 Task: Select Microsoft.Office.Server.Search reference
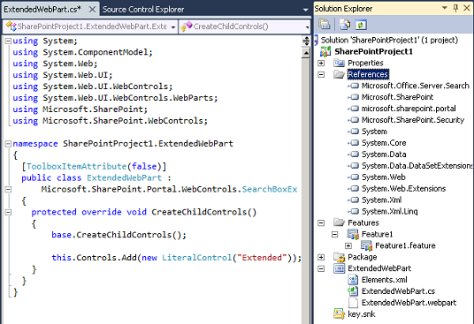(416, 86)
